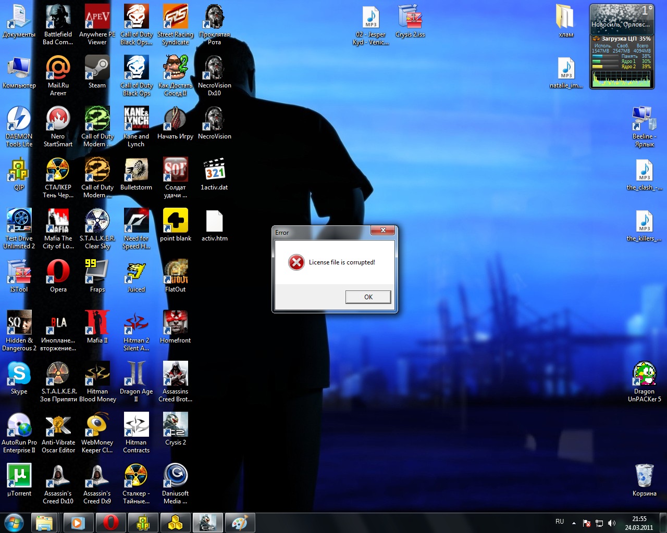The height and width of the screenshot is (533, 667).
Task: Click OK in the Error dialog
Action: pos(368,297)
